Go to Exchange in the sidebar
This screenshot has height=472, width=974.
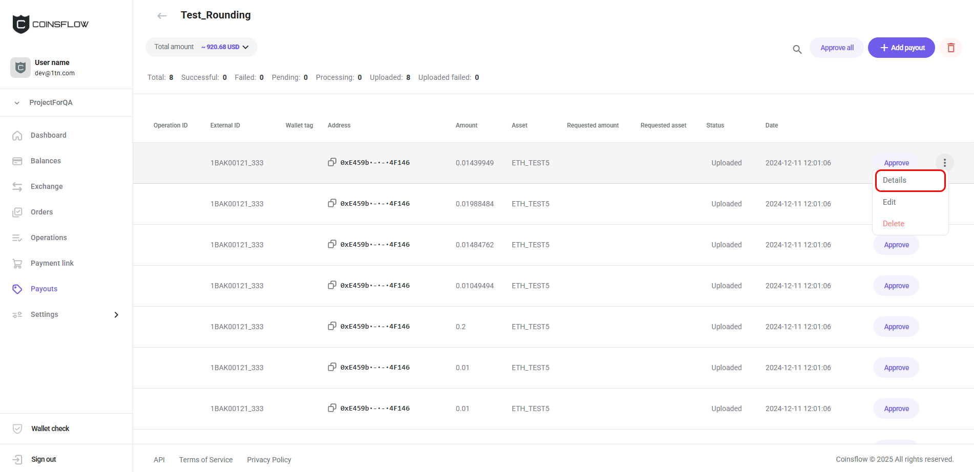tap(47, 186)
